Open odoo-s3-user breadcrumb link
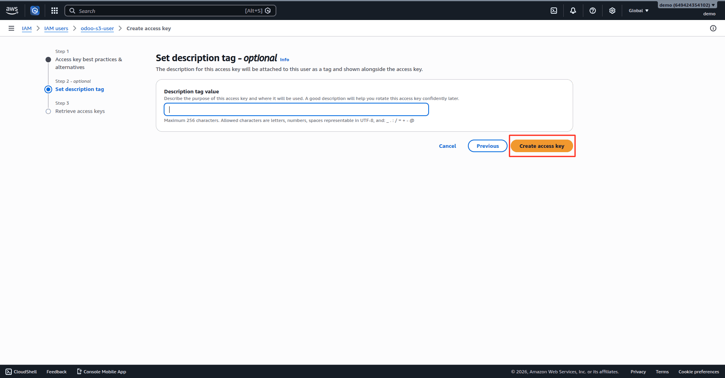The width and height of the screenshot is (725, 378). [97, 28]
